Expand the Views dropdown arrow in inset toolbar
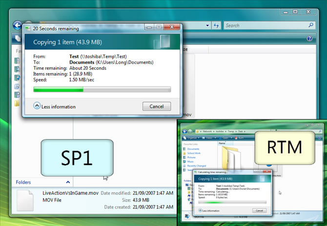 [215, 138]
